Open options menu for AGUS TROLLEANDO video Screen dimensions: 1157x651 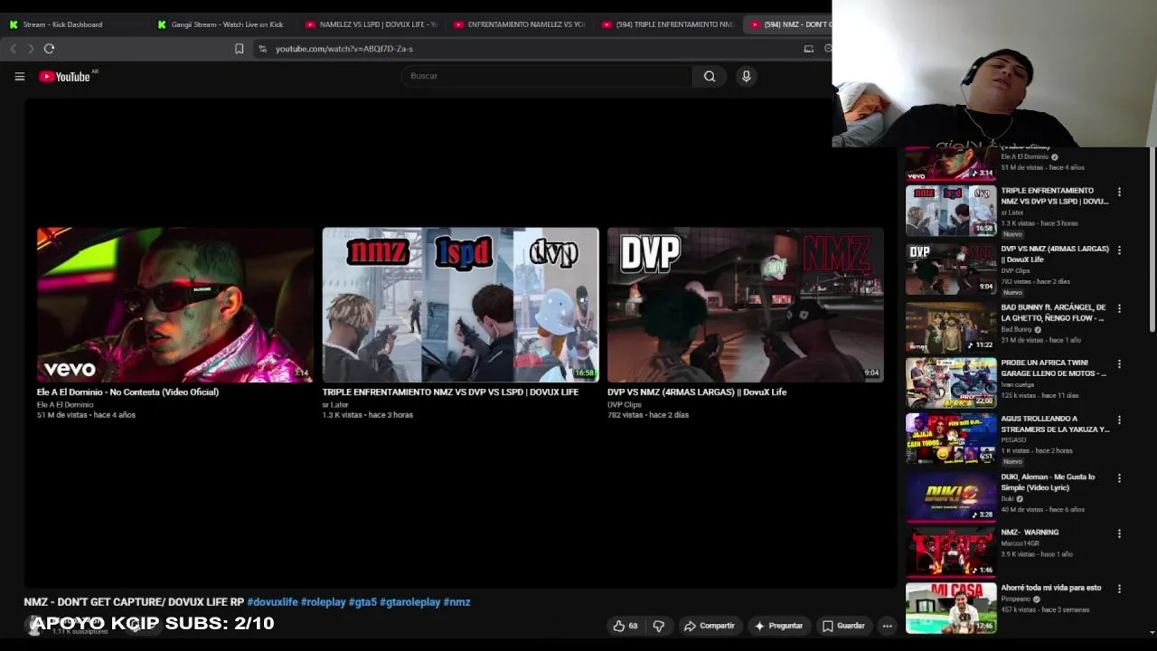click(x=1119, y=420)
